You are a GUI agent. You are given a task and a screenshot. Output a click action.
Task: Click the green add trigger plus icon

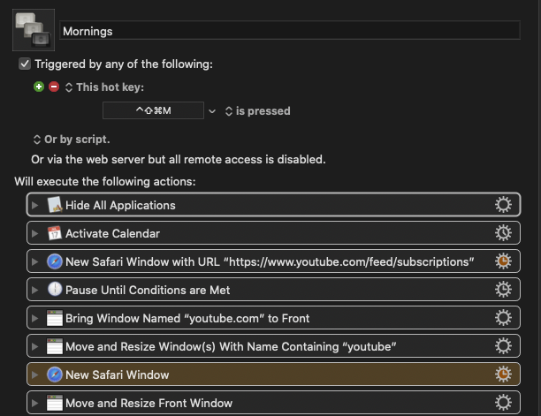pos(39,87)
